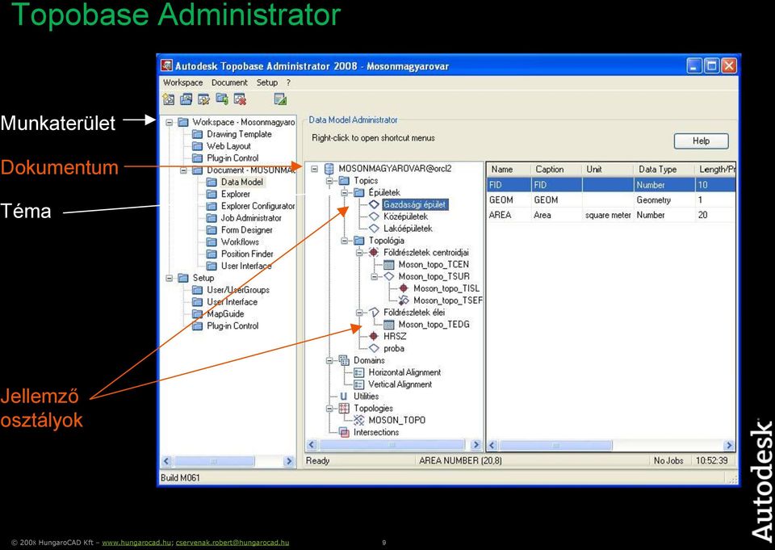Click the folder icon beside Form Designer
Viewport: 775px width, 550px height.
point(212,230)
